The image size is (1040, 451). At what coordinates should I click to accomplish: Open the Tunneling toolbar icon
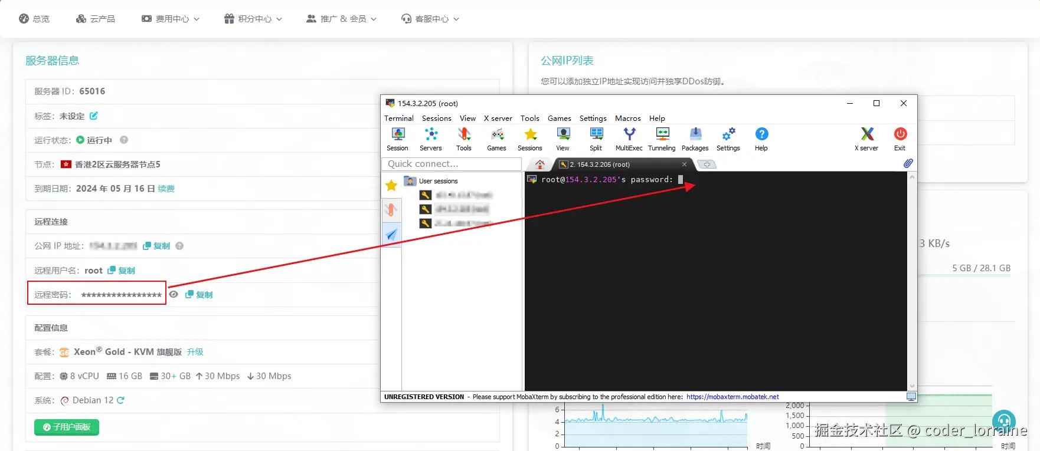(x=662, y=139)
